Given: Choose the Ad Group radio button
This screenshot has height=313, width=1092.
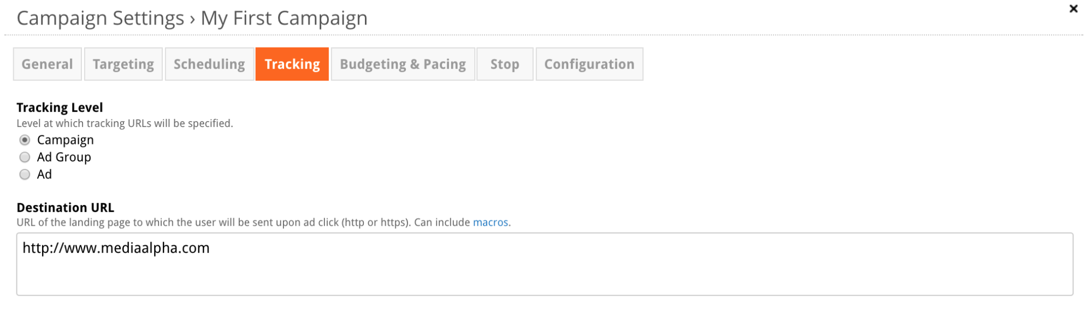Looking at the screenshot, I should 25,158.
